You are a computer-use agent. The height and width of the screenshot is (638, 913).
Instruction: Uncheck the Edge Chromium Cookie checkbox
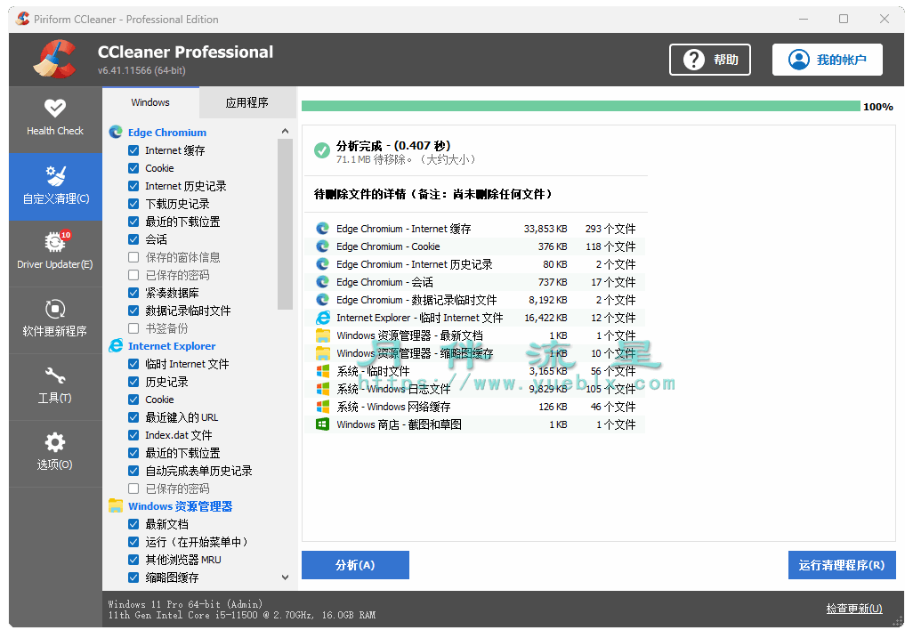[x=133, y=168]
